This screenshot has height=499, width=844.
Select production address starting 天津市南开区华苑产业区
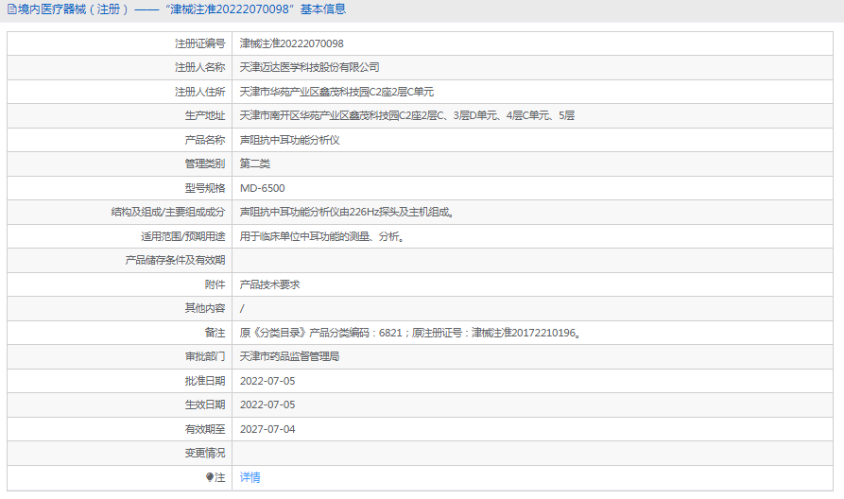(407, 115)
